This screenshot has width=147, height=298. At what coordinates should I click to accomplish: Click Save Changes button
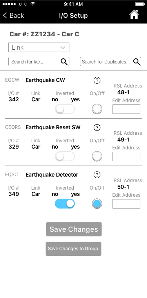coord(74,229)
